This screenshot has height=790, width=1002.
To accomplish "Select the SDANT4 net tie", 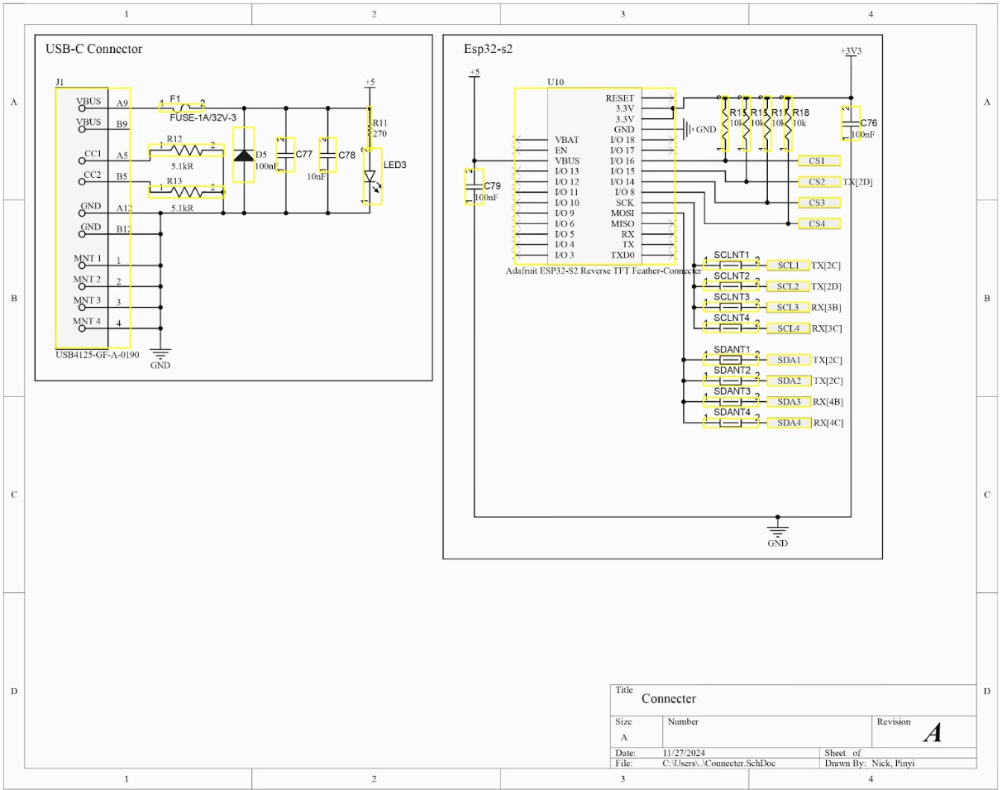I will click(731, 423).
